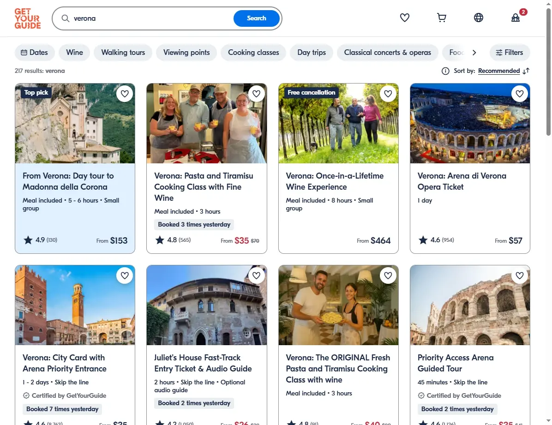Open Arena di Verona Opera Ticket title
Viewport: 552px width, 425px height.
tap(462, 181)
